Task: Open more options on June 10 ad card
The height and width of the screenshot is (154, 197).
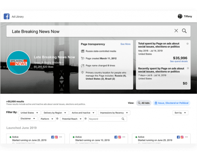Action: coord(124,137)
